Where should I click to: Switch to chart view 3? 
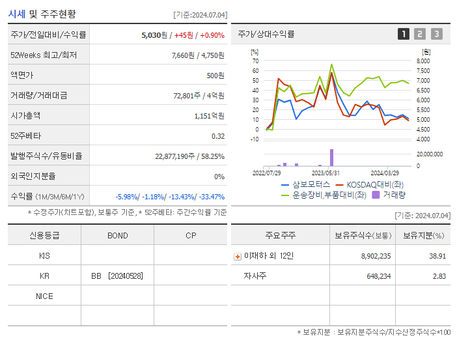(436, 34)
